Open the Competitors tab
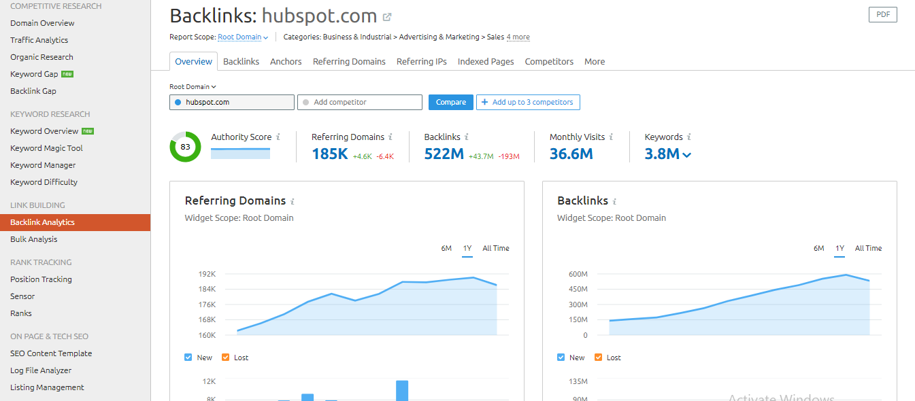This screenshot has height=401, width=915. pos(549,62)
